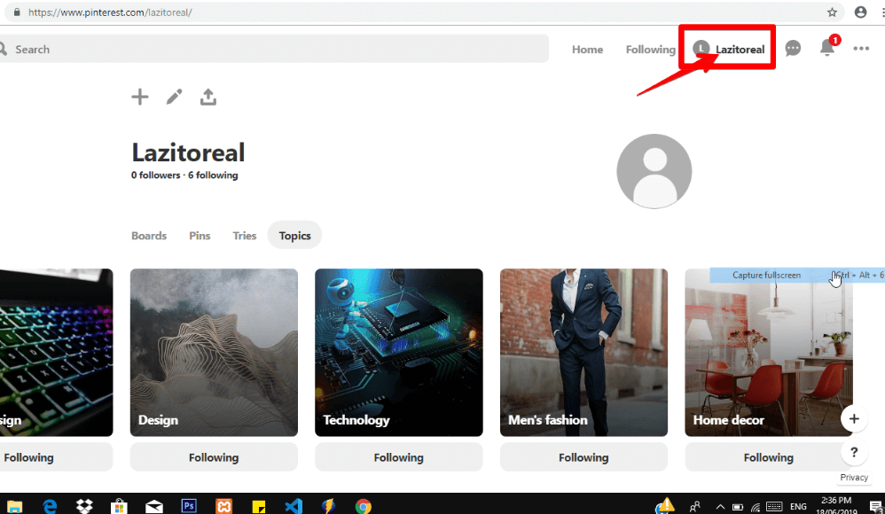Open the lightning-bolt app in the taskbar
Viewport: 885px width, 514px height.
[x=328, y=506]
